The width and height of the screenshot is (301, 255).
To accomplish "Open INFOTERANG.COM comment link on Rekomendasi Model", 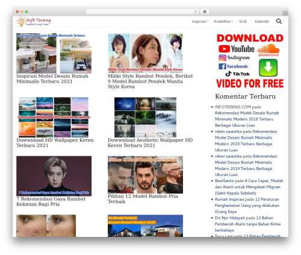I will tap(247, 119).
